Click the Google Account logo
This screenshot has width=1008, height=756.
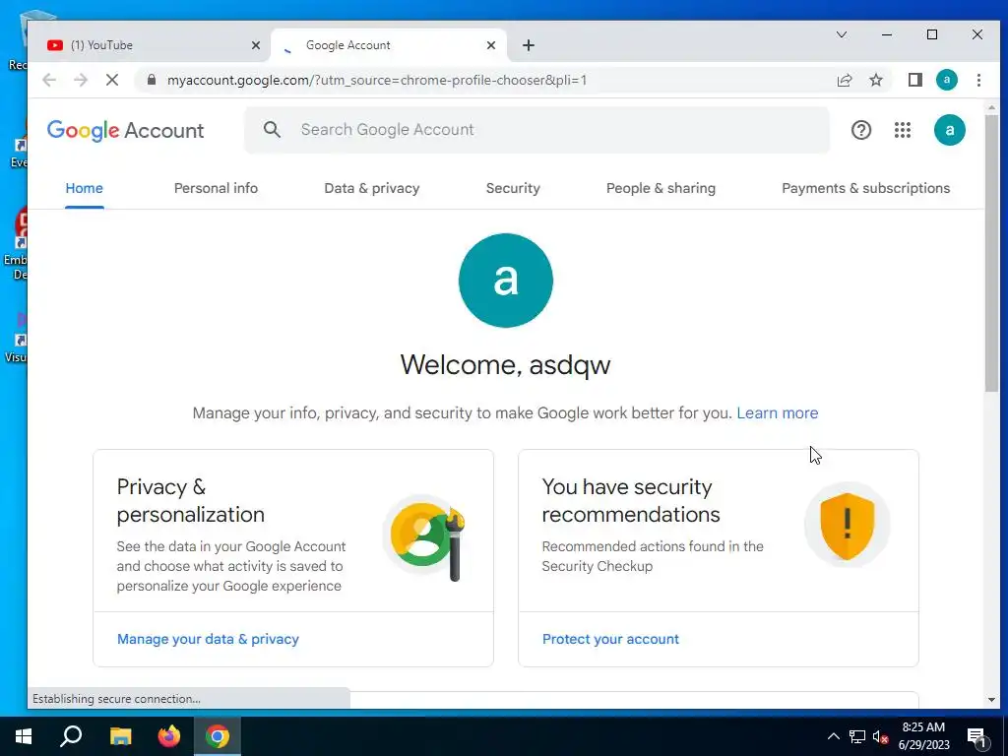click(x=125, y=131)
